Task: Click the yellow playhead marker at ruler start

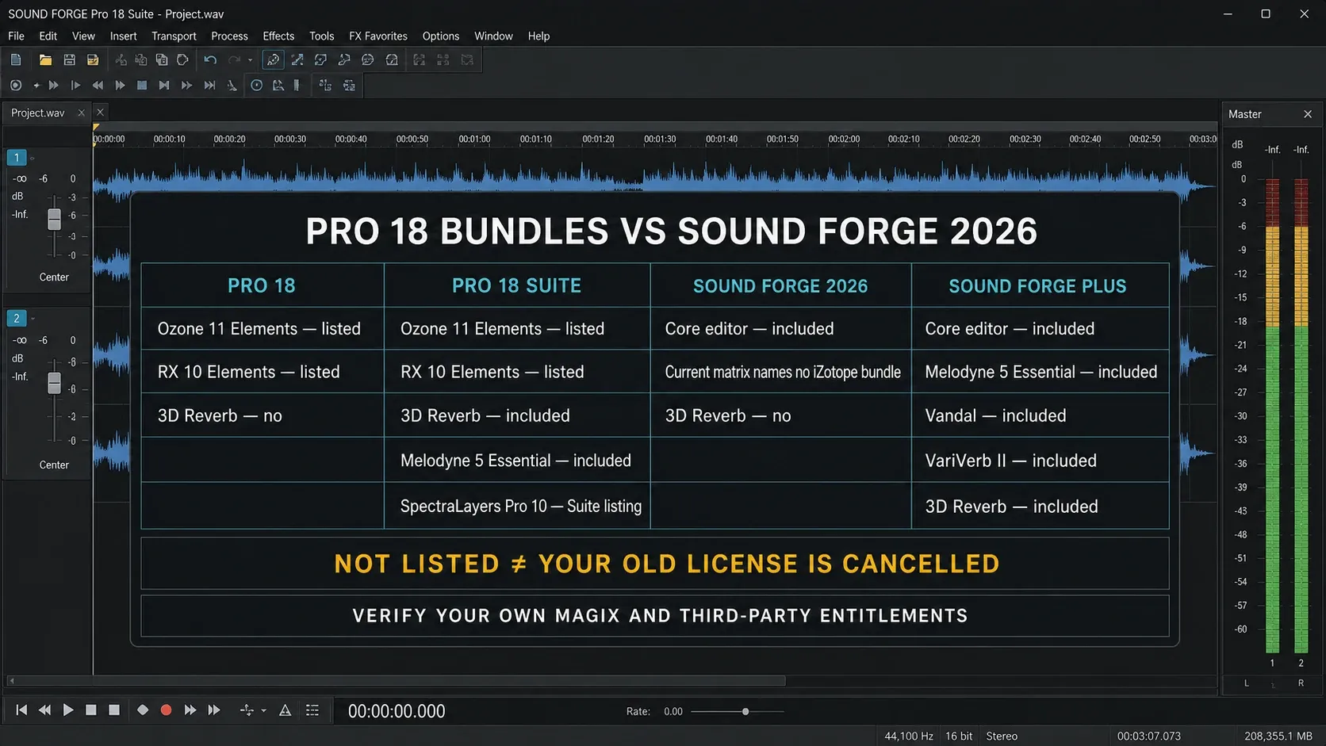Action: tap(96, 127)
